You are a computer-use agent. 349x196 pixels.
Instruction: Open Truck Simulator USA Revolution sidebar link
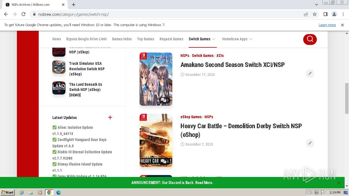click(87, 69)
